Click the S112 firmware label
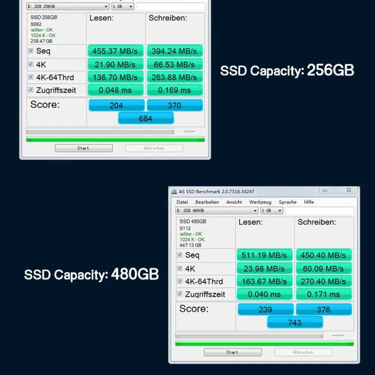The image size is (375, 375). (185, 228)
